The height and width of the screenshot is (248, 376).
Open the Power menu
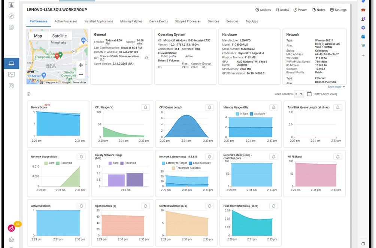click(x=300, y=10)
